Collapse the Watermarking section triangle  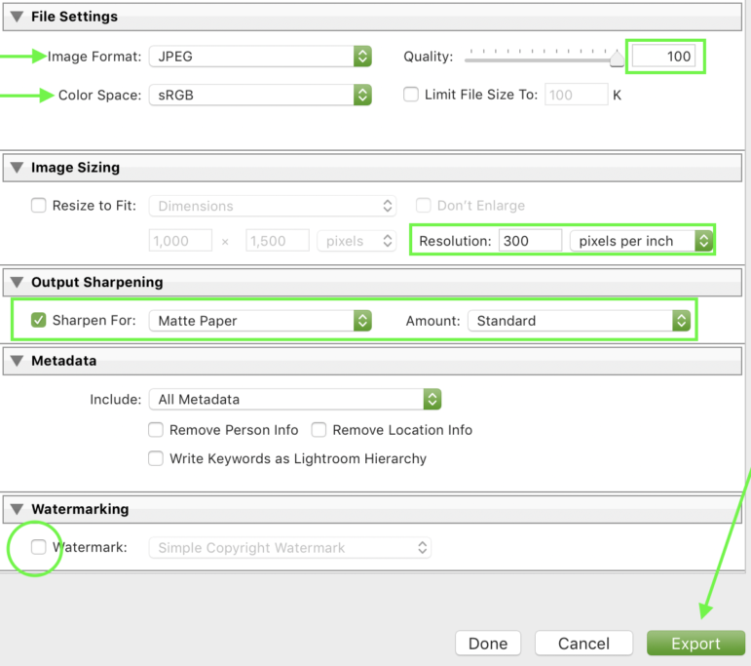click(16, 509)
